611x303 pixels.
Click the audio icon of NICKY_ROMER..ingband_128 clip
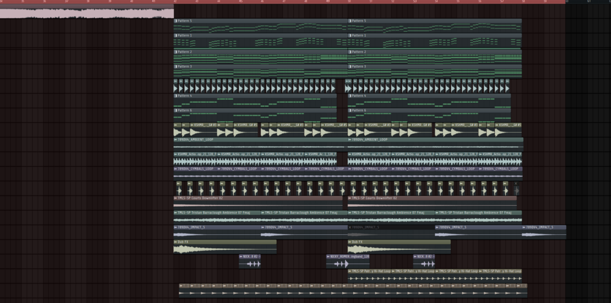pos(328,257)
